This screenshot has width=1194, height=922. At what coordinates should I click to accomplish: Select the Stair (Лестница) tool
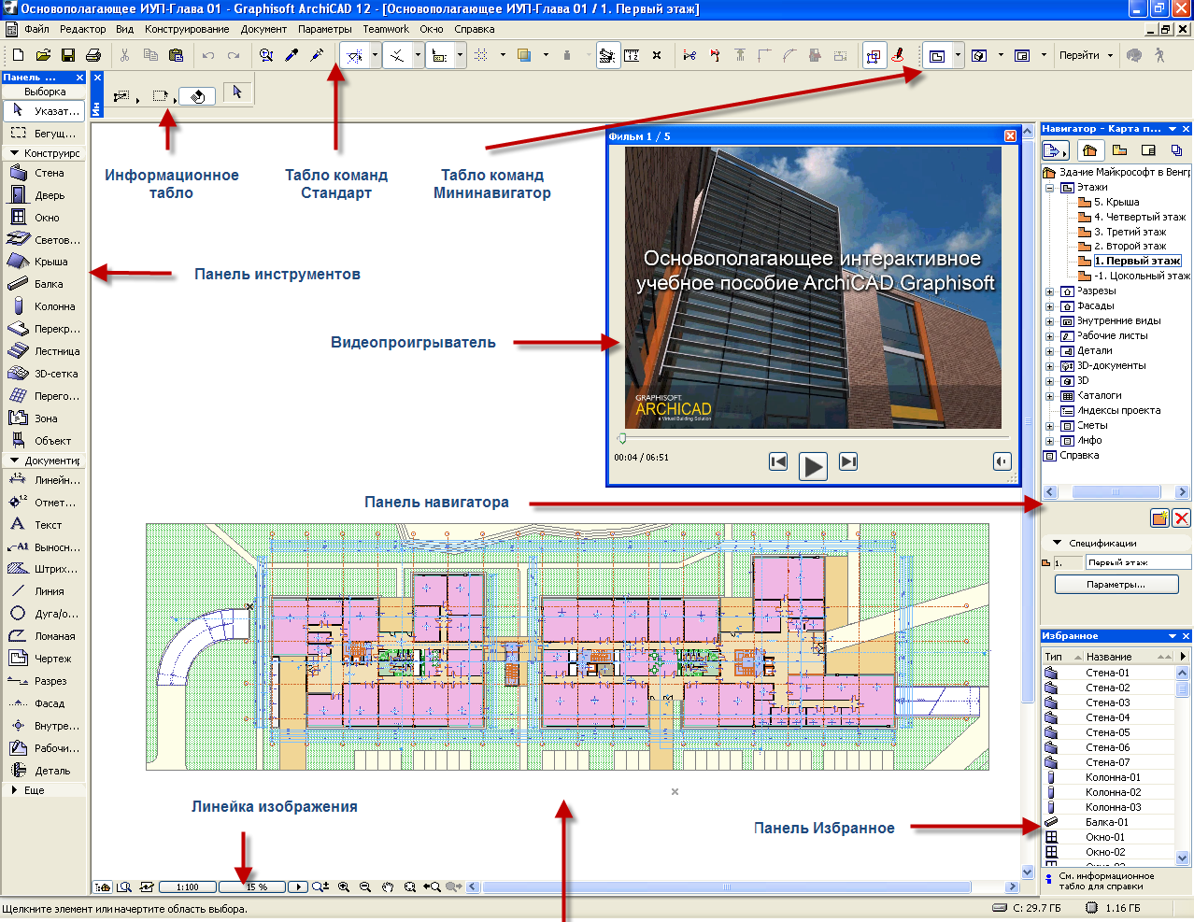point(45,351)
